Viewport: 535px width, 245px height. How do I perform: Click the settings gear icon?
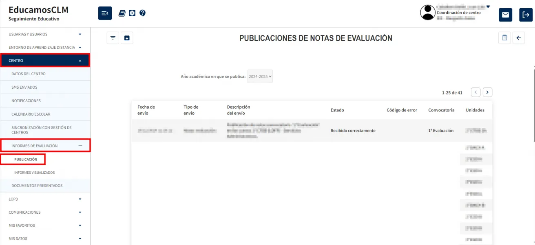pyautogui.click(x=132, y=13)
